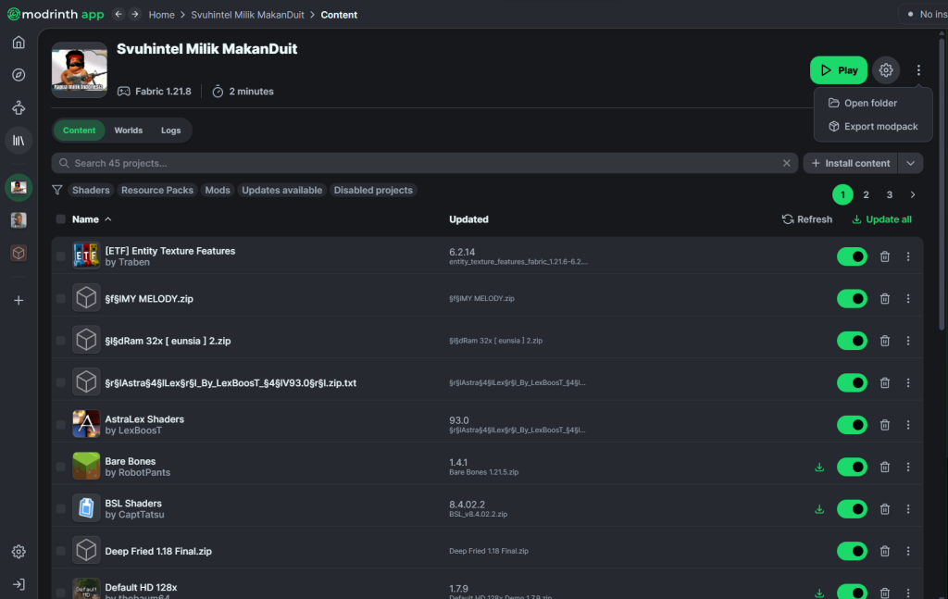Switch to the Worlds tab

(128, 131)
